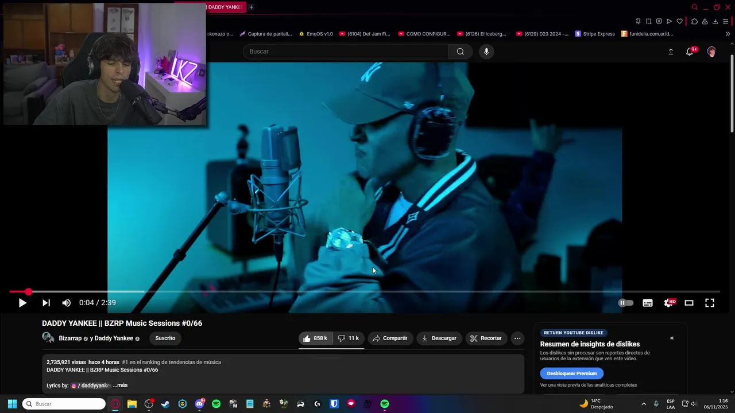Viewport: 735px width, 413px height.
Task: Open Bitwarden from the taskbar
Action: [334, 404]
